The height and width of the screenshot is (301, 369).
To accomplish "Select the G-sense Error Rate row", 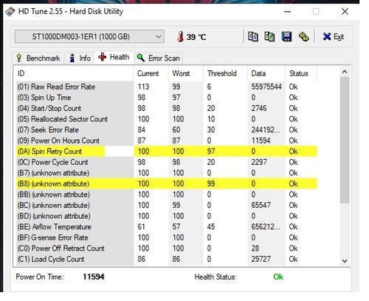I will 167,237.
